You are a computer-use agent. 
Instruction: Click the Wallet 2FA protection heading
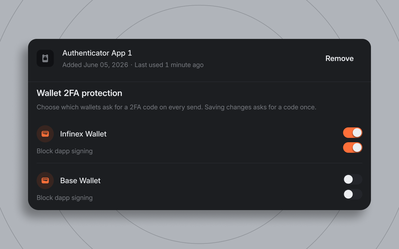click(x=79, y=93)
